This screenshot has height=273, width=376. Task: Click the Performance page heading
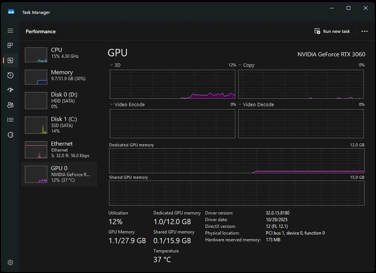coord(41,31)
